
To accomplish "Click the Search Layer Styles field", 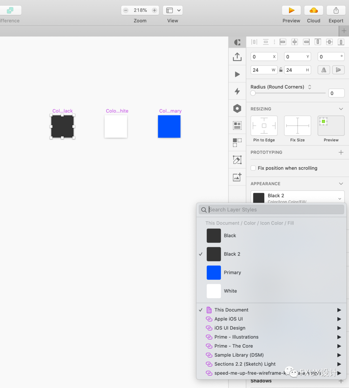I will (271, 210).
